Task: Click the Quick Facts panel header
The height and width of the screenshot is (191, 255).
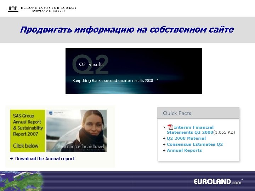Action: coord(198,113)
